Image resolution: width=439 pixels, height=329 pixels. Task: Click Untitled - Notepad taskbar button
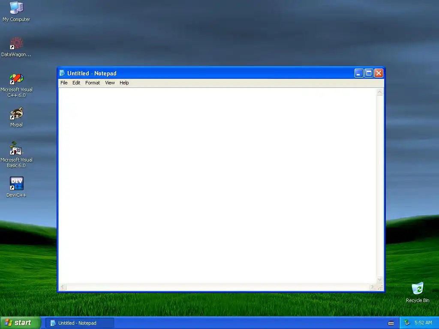(79, 323)
